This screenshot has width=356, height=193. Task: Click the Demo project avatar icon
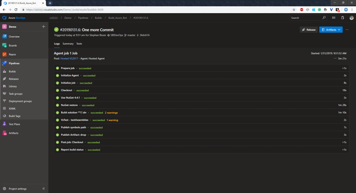[4, 26]
